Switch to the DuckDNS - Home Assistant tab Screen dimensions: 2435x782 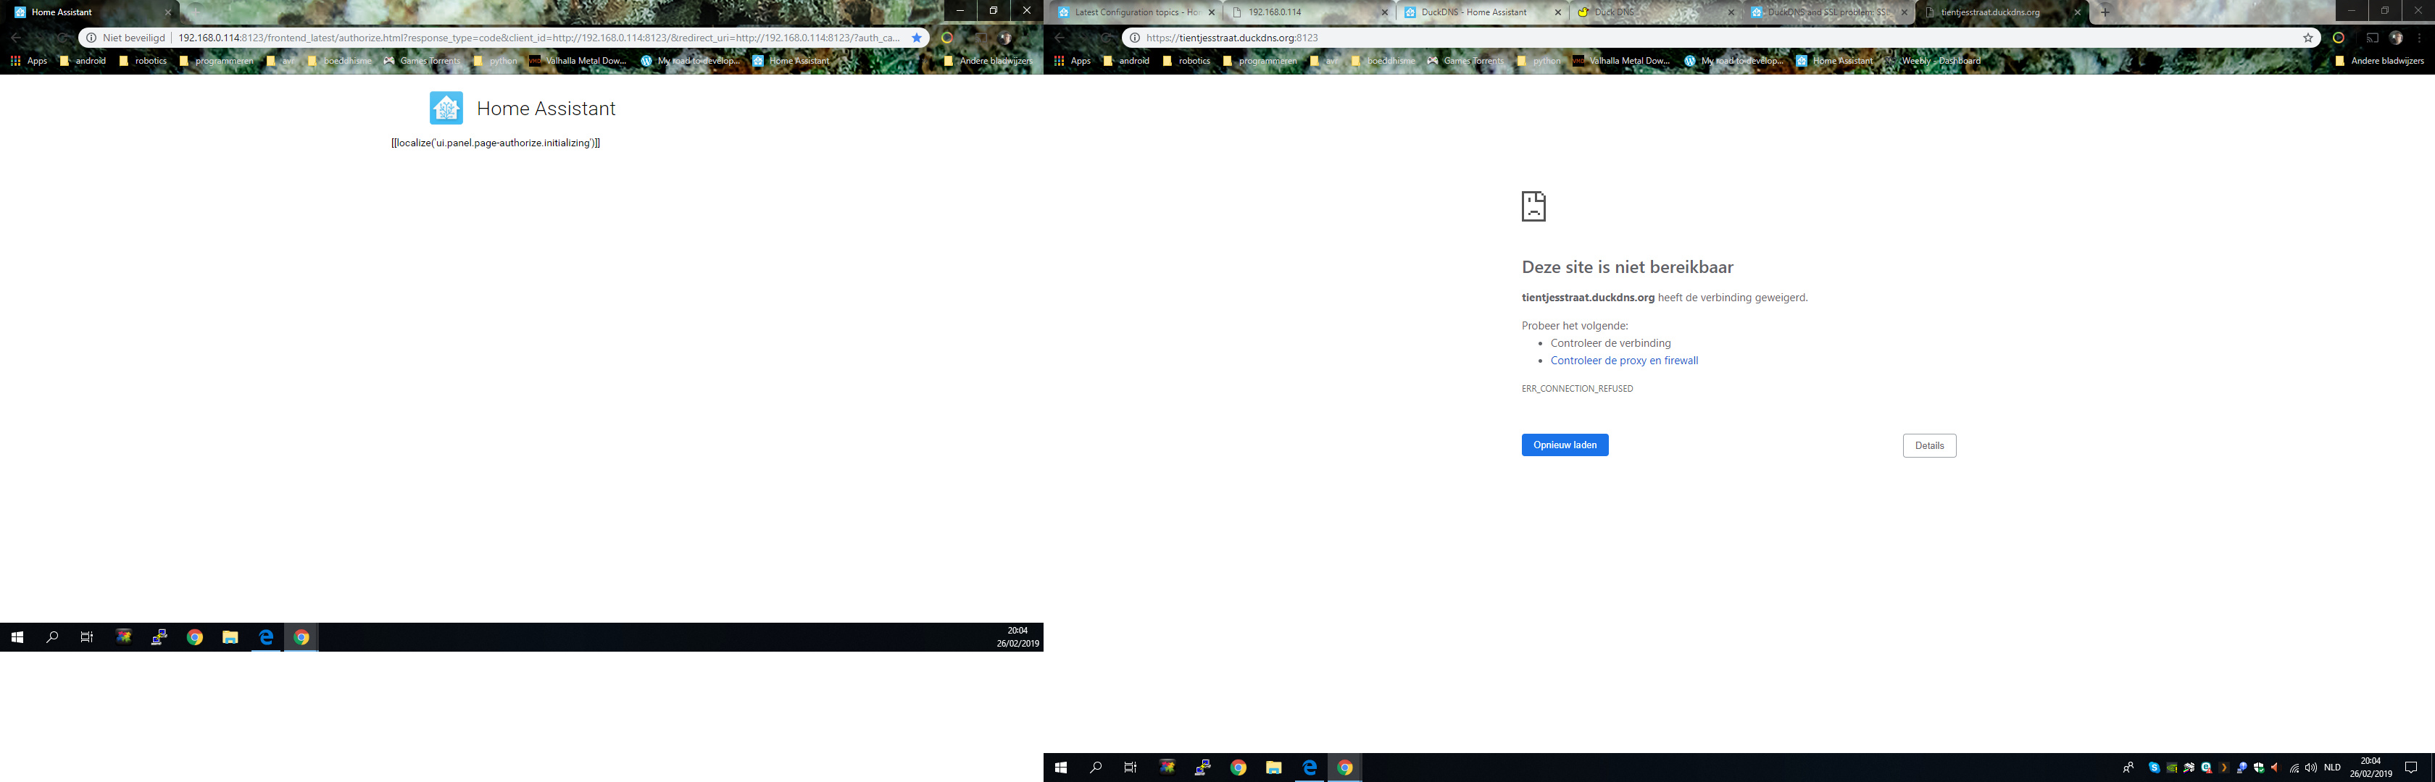1481,12
